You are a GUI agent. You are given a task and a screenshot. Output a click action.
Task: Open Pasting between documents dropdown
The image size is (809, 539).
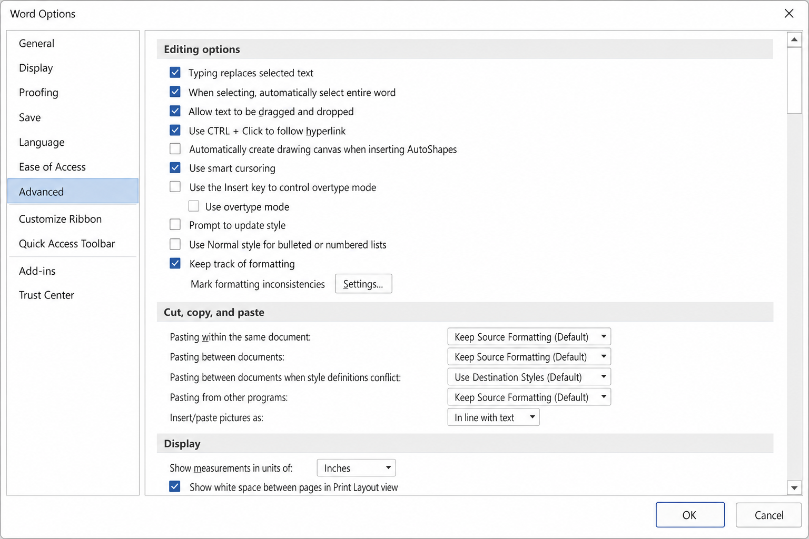tap(529, 357)
